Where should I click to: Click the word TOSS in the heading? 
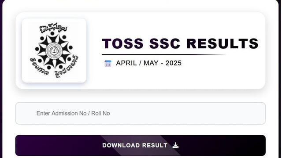(123, 43)
